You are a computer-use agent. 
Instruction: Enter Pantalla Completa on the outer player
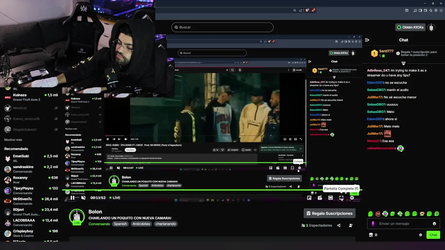pyautogui.click(x=341, y=198)
